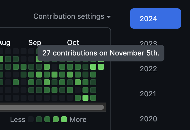Click the legend swatch just before brightest

coord(56,119)
